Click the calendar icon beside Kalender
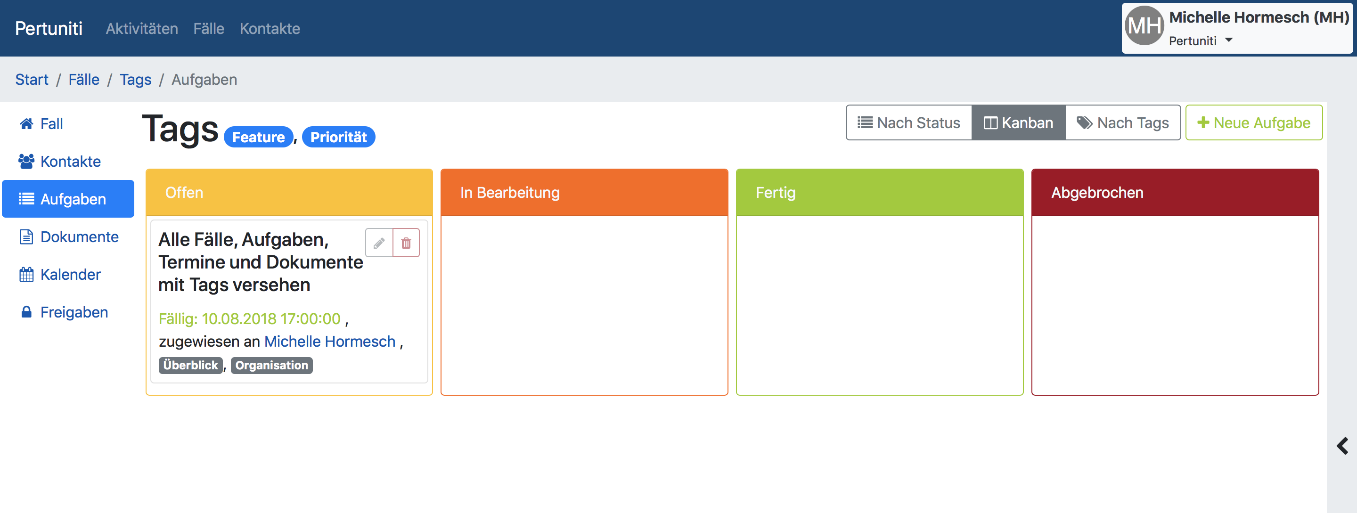 click(26, 275)
